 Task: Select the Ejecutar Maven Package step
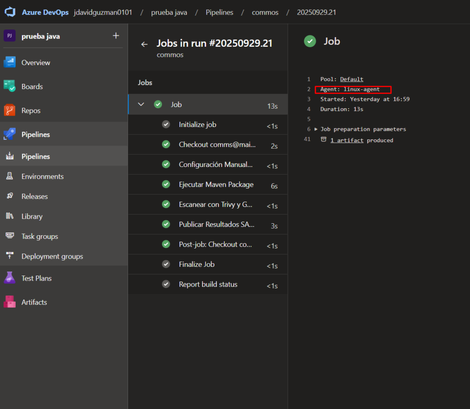coord(216,184)
